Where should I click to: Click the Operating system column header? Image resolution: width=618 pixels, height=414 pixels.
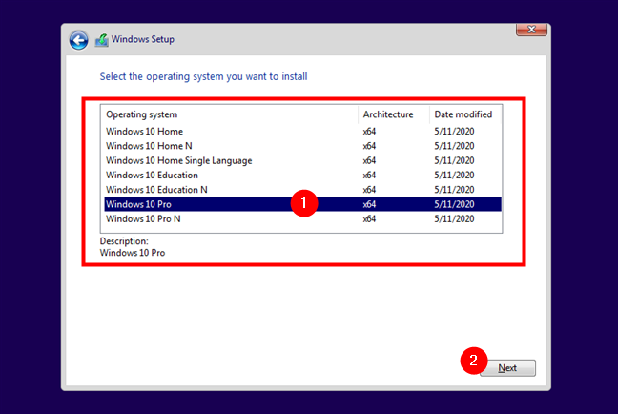(x=230, y=114)
